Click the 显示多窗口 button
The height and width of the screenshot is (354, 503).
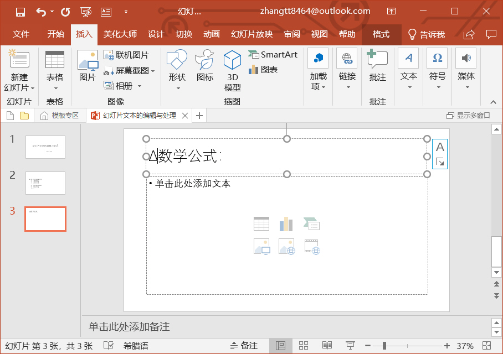pos(468,116)
